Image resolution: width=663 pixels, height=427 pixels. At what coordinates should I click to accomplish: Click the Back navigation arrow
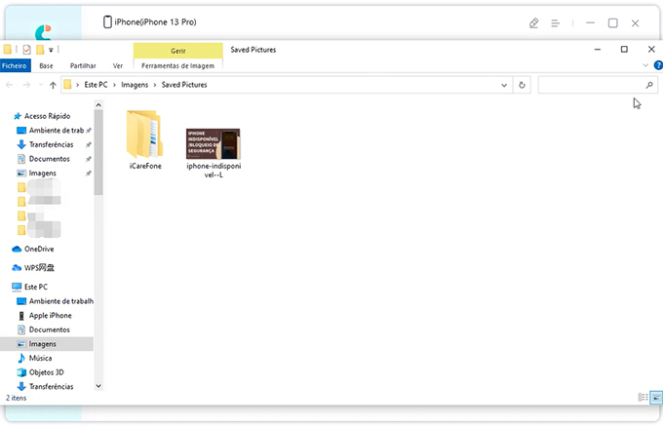coord(10,85)
